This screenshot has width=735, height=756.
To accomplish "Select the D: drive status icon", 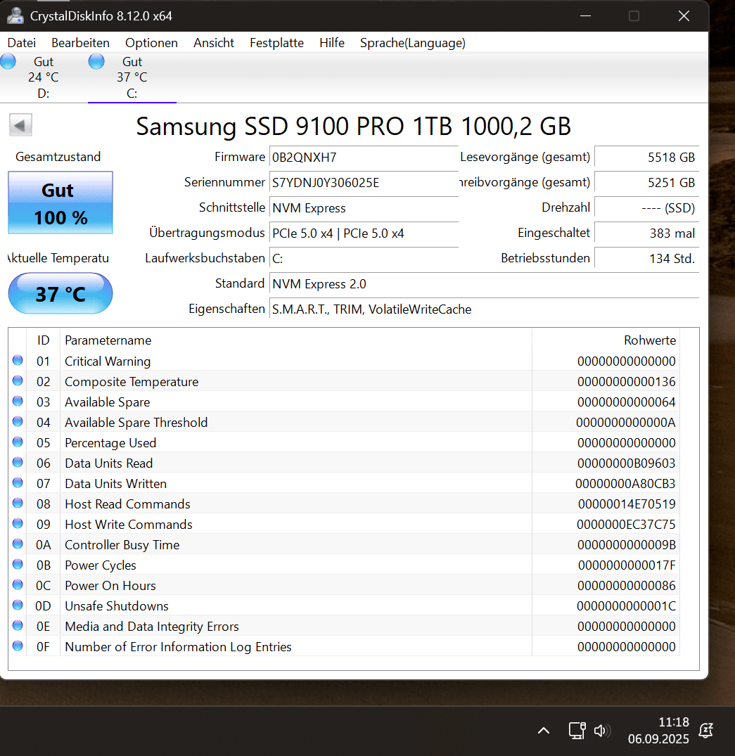I will [8, 62].
